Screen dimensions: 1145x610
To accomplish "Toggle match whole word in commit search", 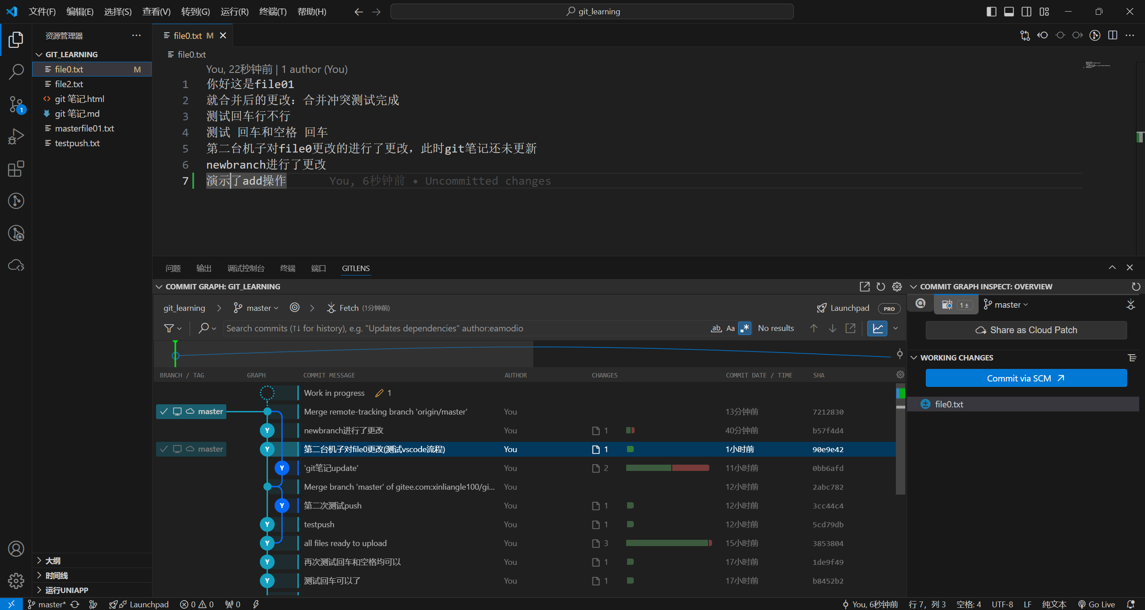I will 716,328.
